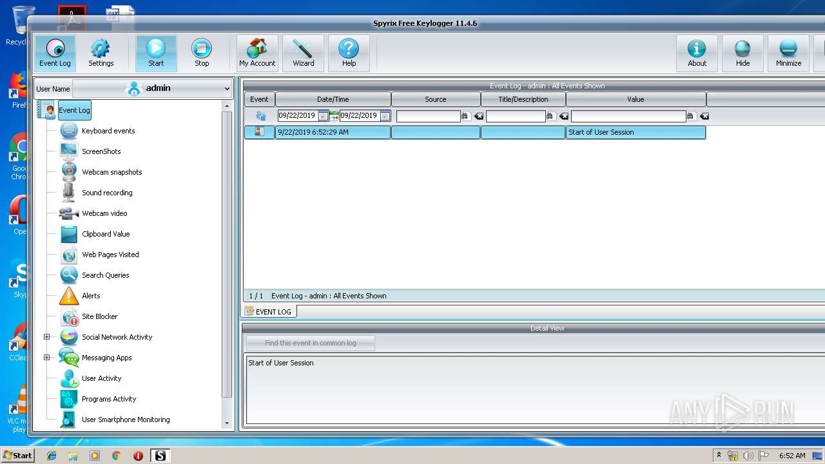Select Keyboard events in the tree
The image size is (825, 464).
pyautogui.click(x=108, y=131)
